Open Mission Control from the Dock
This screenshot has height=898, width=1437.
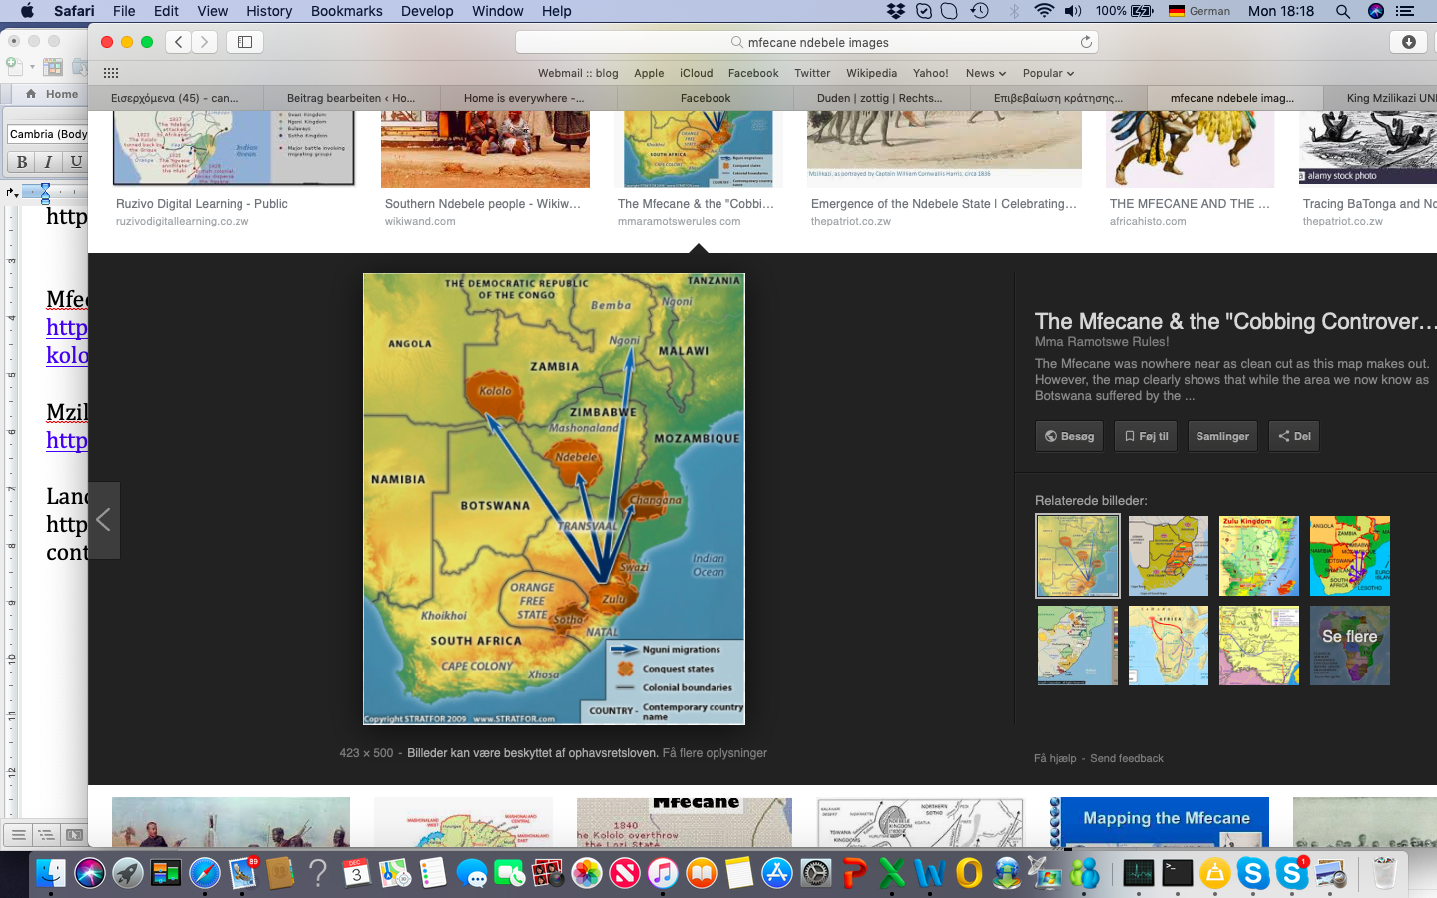tap(166, 873)
